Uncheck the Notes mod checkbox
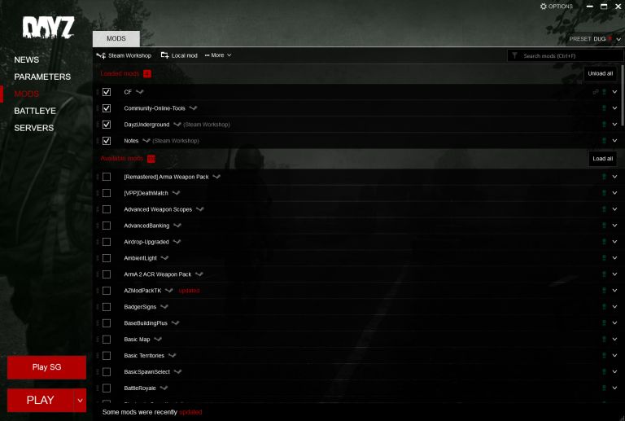 [107, 141]
